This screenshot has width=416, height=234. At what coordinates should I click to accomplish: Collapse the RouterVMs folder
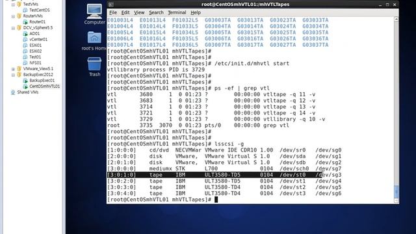click(13, 16)
